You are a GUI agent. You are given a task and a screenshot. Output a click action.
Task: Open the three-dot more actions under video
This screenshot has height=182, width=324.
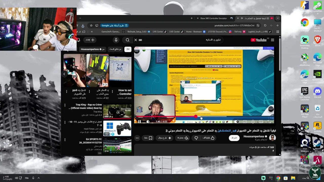pyautogui.click(x=137, y=138)
